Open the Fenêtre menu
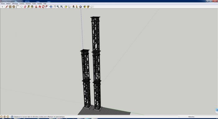The image size is (218, 119). 40,4
